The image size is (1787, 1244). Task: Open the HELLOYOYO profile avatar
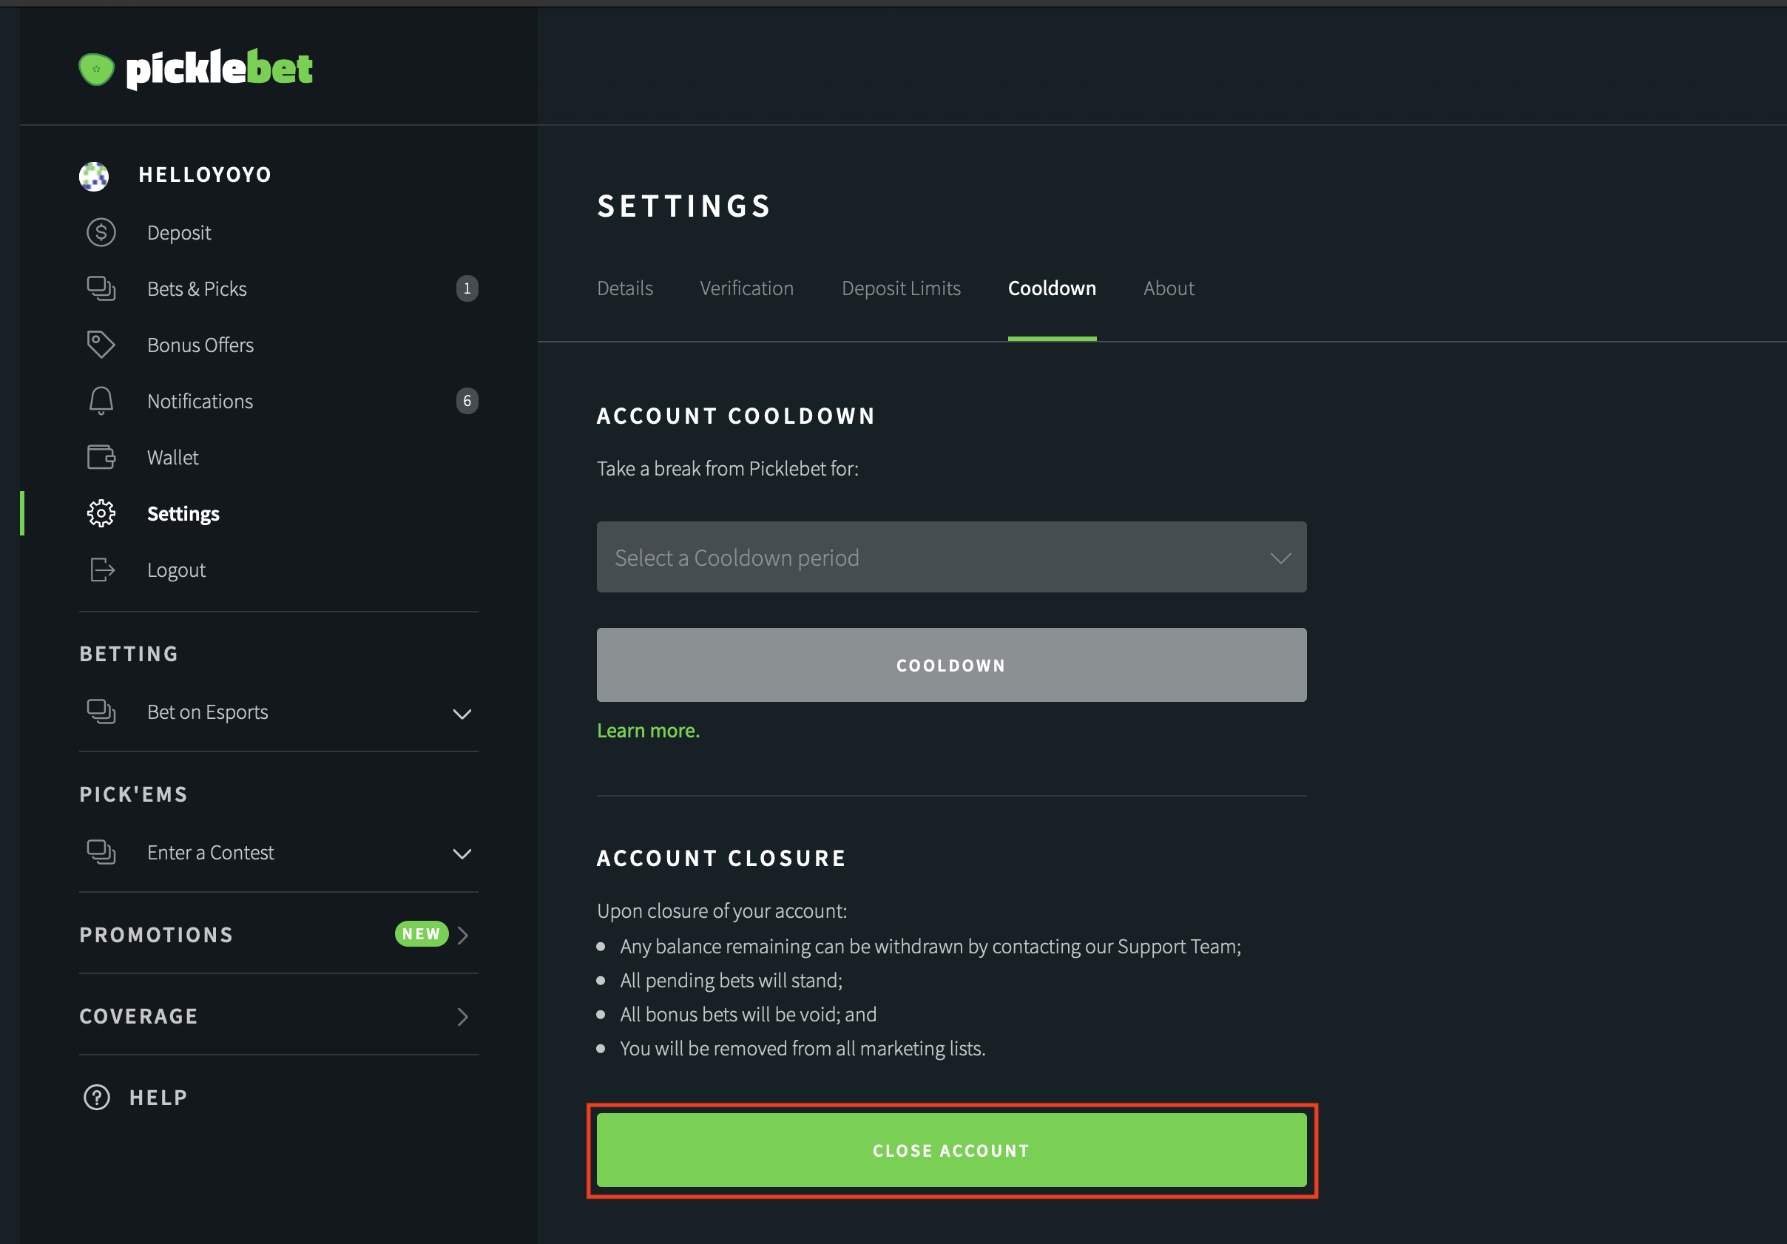coord(94,176)
